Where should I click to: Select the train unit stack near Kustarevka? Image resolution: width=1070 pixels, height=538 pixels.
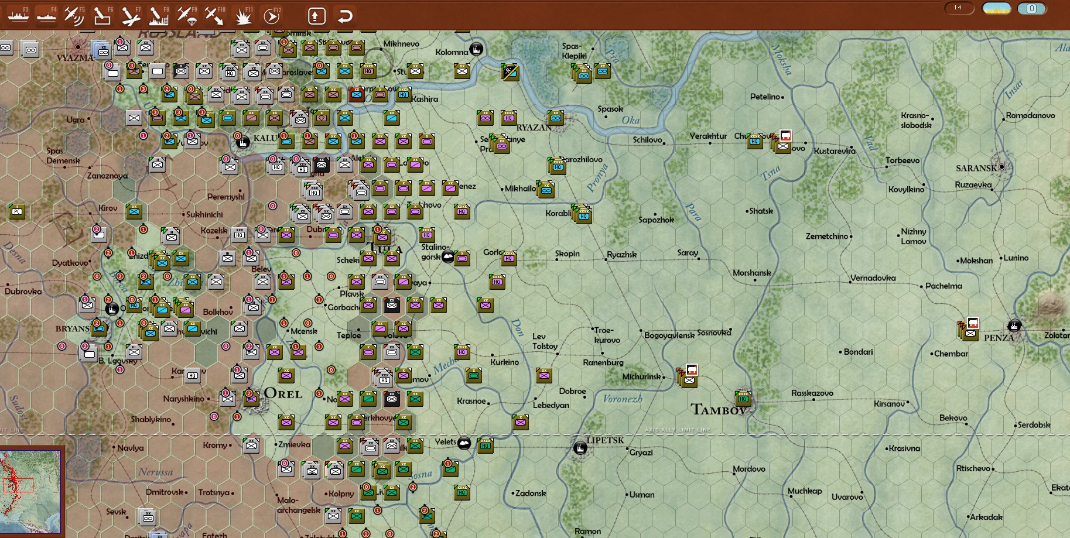pos(782,142)
